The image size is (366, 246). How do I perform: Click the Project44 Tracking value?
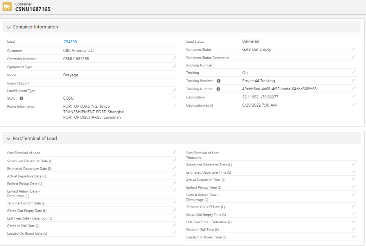point(259,81)
